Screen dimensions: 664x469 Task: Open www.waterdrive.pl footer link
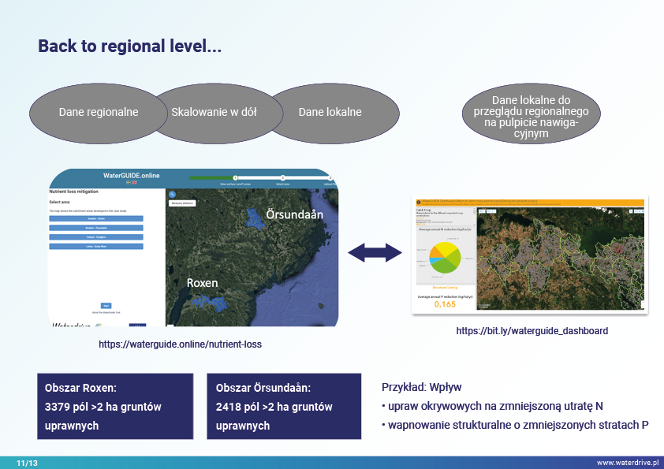point(627,463)
